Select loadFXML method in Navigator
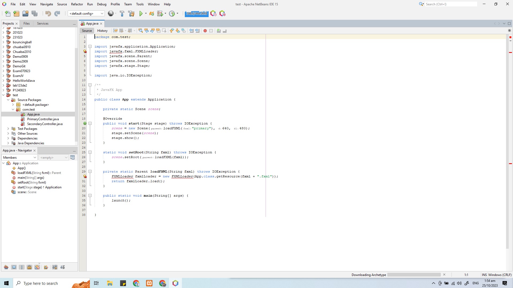513x288 pixels. point(39,173)
